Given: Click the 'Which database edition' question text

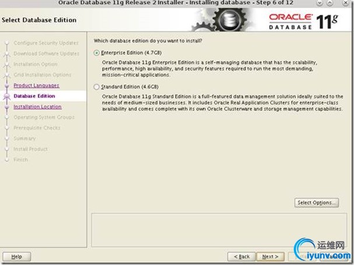Looking at the screenshot, I should pyautogui.click(x=148, y=41).
